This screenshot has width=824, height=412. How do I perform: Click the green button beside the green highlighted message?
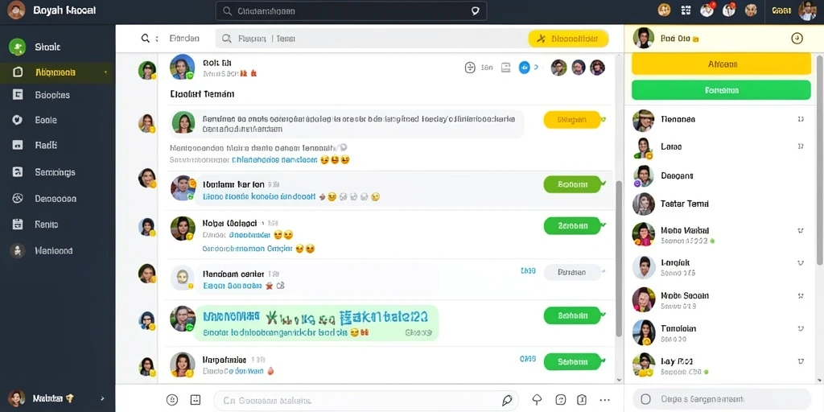pos(572,315)
